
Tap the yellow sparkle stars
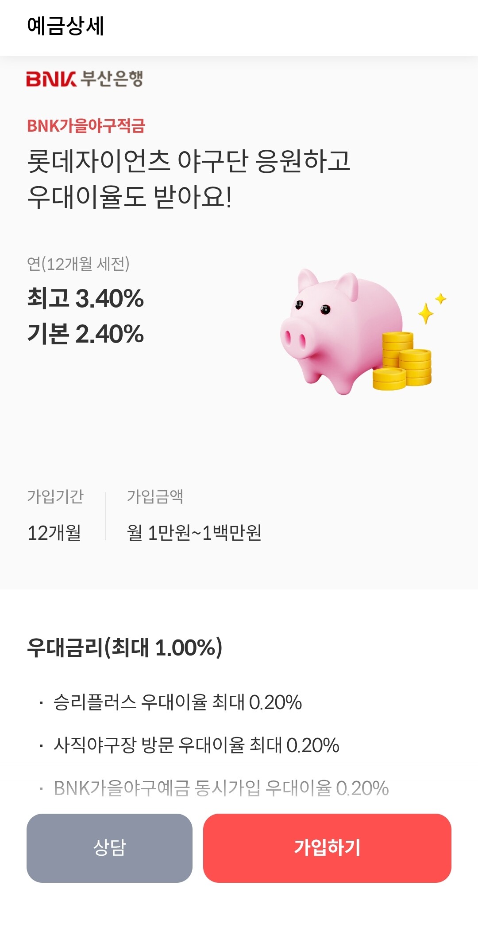[x=430, y=308]
